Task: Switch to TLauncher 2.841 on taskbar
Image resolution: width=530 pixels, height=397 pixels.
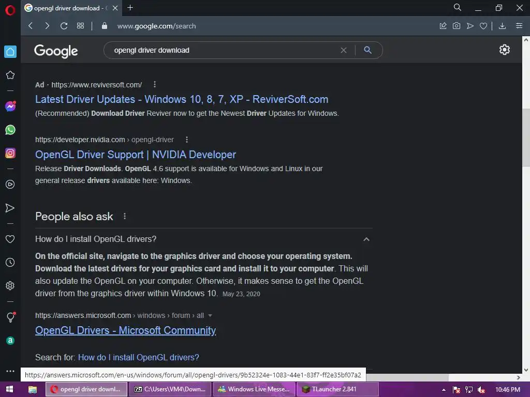Action: click(337, 389)
